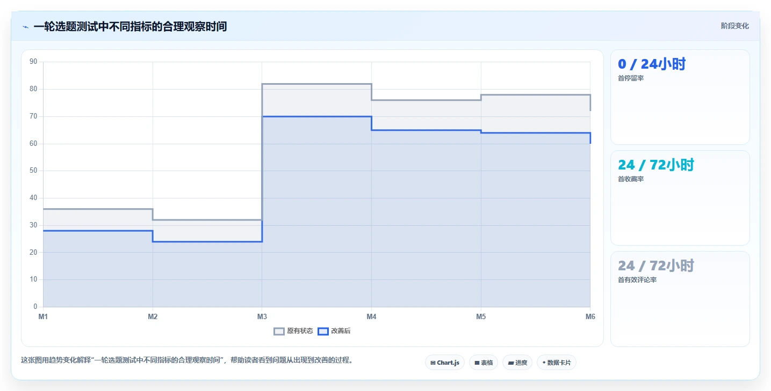Viewport: 771px width, 391px height.
Task: Toggle the 原有状态 legend series
Action: pos(293,331)
